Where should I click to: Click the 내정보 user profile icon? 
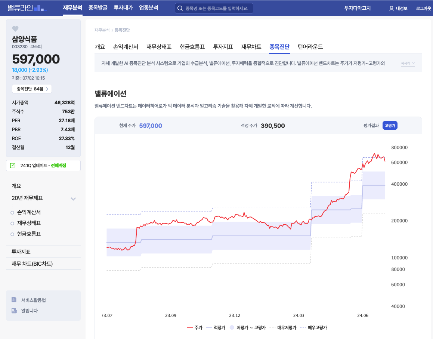tap(391, 9)
